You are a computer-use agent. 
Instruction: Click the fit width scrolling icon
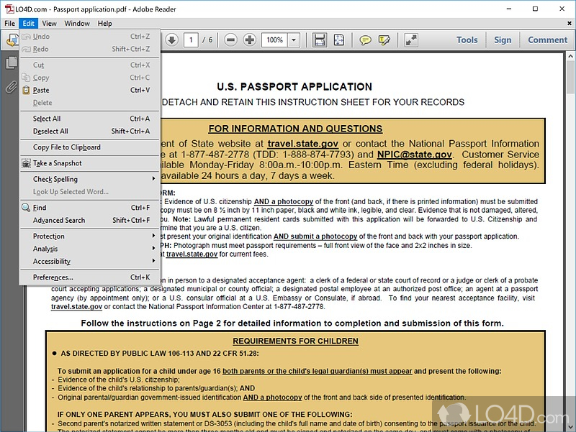[320, 40]
